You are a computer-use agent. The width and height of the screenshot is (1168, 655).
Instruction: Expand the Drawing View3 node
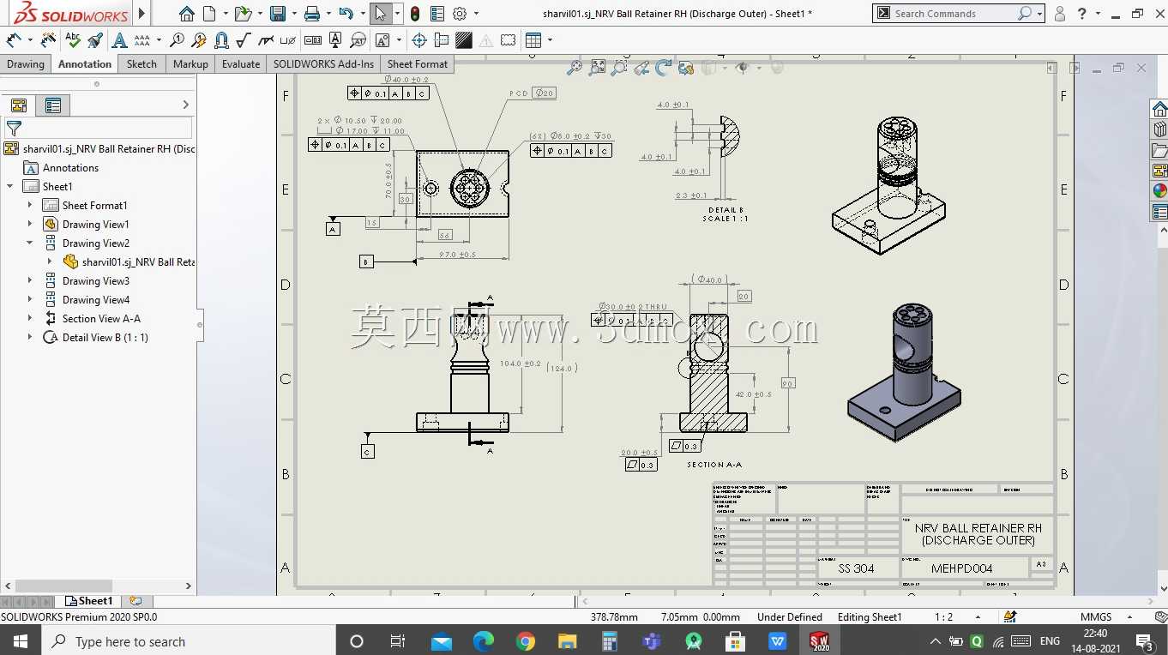(x=30, y=280)
